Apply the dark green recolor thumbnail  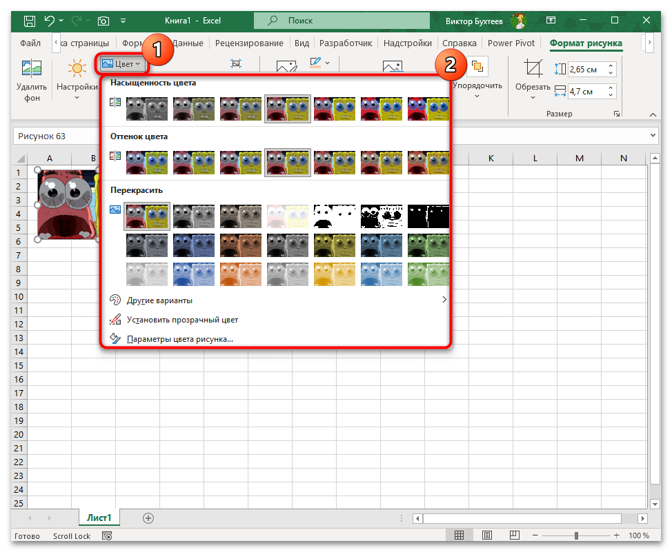pos(428,245)
